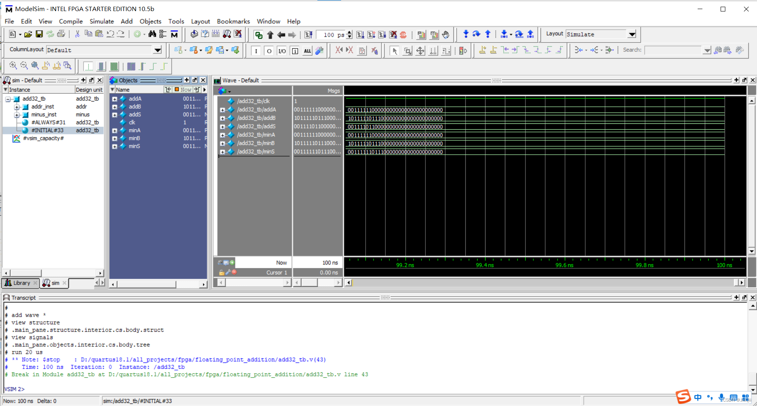Open the ColumnLayout Default dropdown
The width and height of the screenshot is (757, 406).
point(157,50)
